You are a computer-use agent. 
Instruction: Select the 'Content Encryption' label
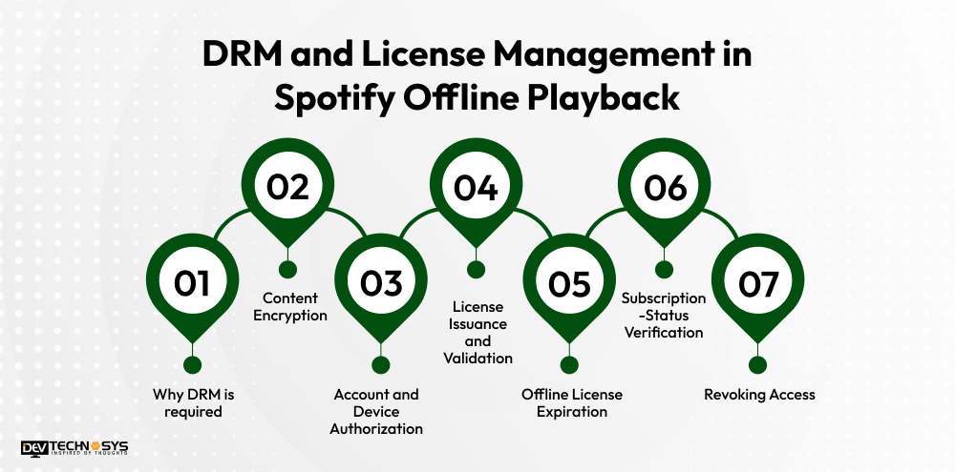pos(290,306)
